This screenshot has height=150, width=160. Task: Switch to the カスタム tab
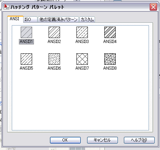87,20
